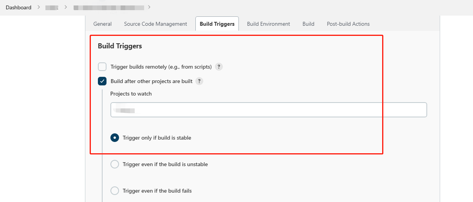Select Trigger only if build is stable

(115, 138)
